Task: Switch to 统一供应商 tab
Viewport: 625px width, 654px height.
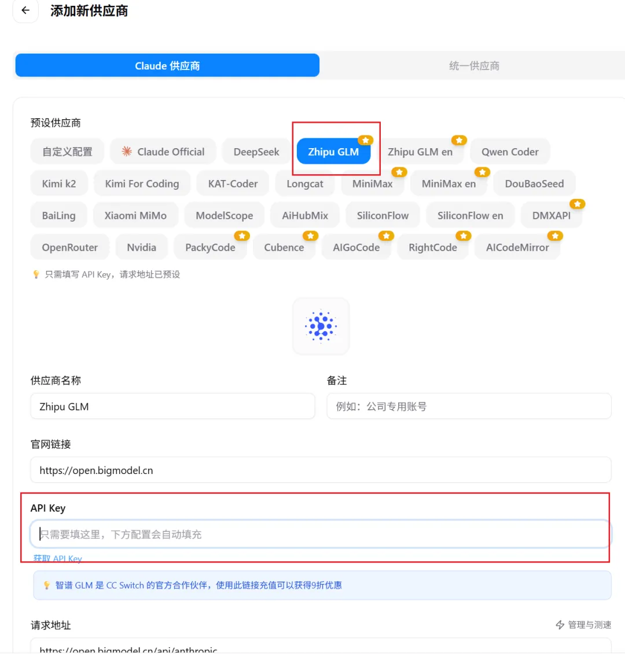Action: [x=473, y=65]
